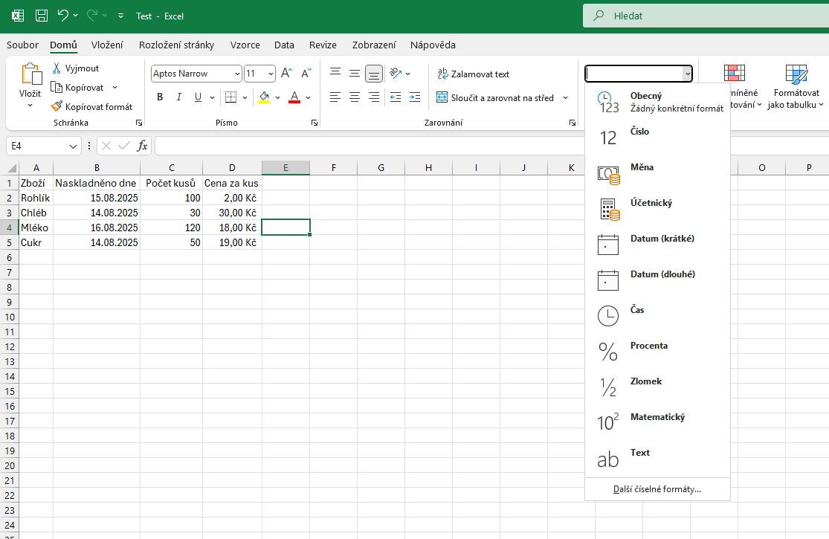Open Formátovat jako tabulku gallery

click(796, 85)
